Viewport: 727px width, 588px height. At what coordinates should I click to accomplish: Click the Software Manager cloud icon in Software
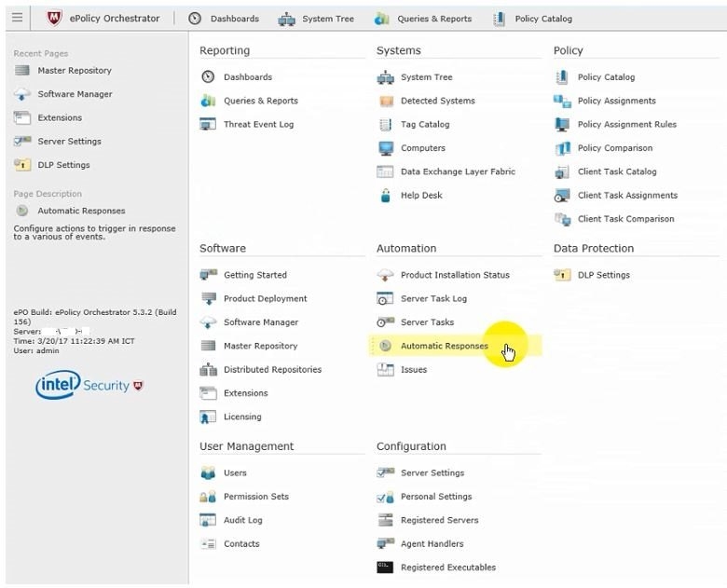[208, 322]
